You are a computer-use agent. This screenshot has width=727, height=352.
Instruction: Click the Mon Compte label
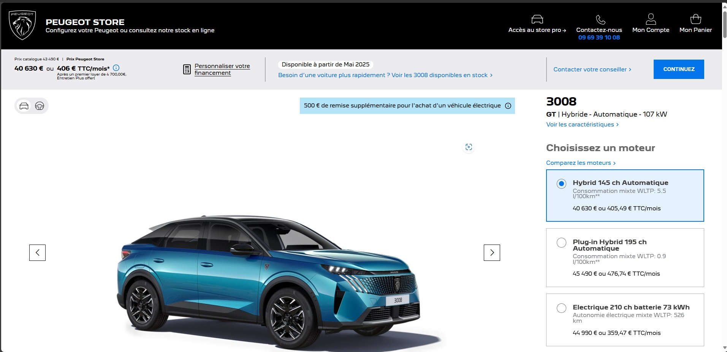coord(651,30)
